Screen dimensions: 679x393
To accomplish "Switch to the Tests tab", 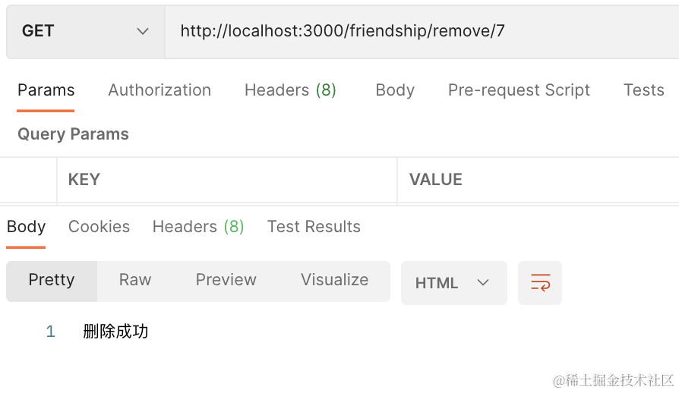I will (643, 90).
